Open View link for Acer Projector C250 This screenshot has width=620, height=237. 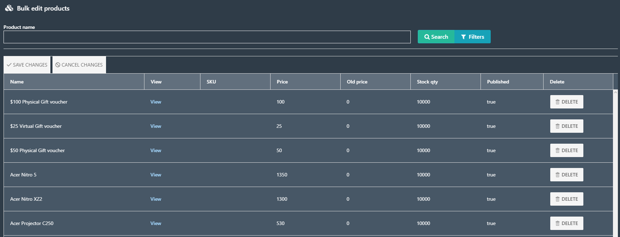[x=156, y=223]
